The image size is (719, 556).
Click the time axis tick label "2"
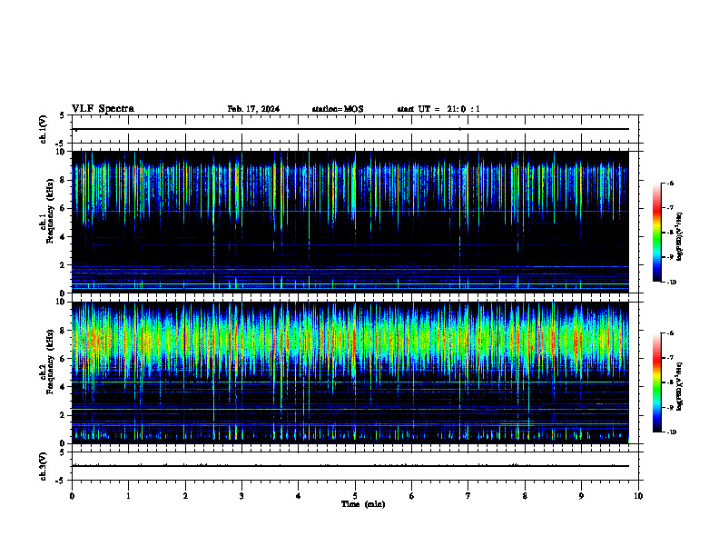(185, 496)
